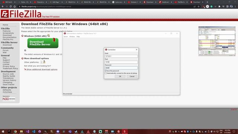This screenshot has height=134, width=238.
Task: Open the Support sidebar link
Action: point(6,60)
